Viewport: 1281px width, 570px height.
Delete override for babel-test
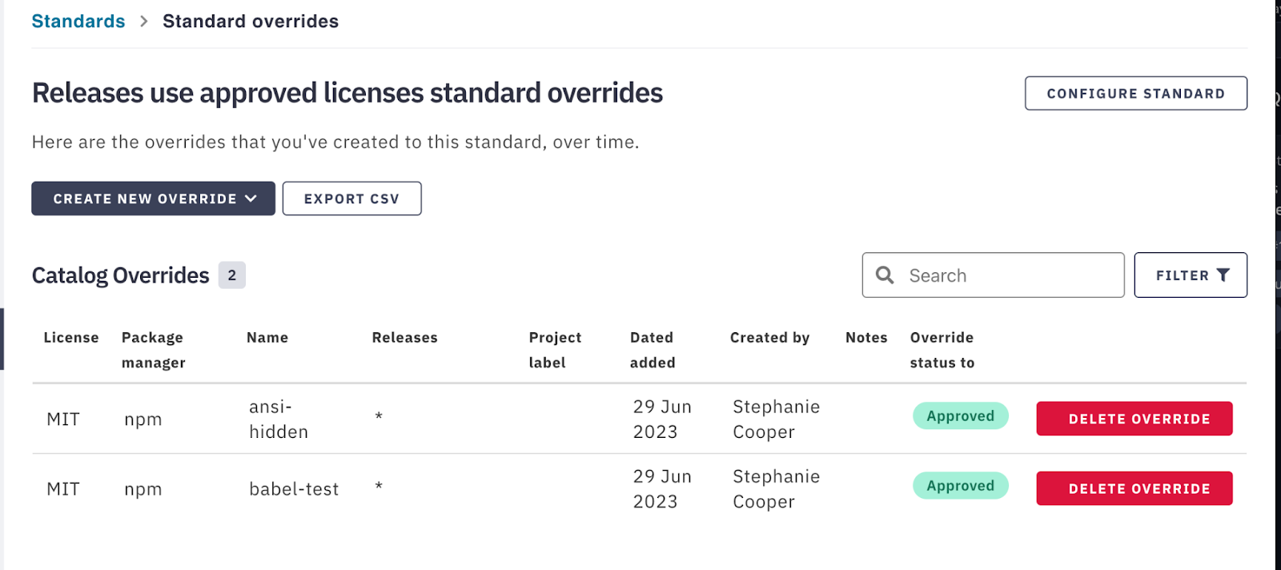1134,488
